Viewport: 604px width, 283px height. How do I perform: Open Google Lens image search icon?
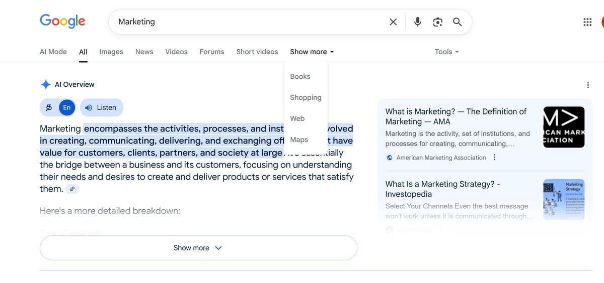pyautogui.click(x=437, y=22)
